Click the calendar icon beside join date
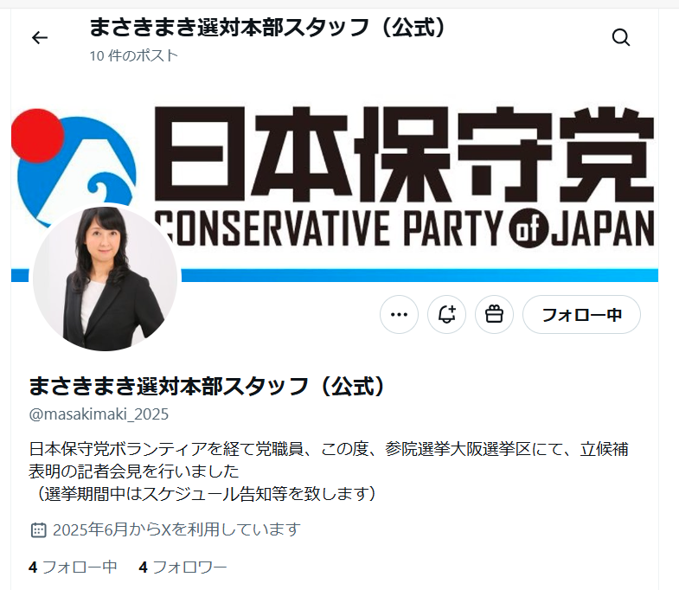Image resolution: width=679 pixels, height=590 pixels. coord(39,529)
